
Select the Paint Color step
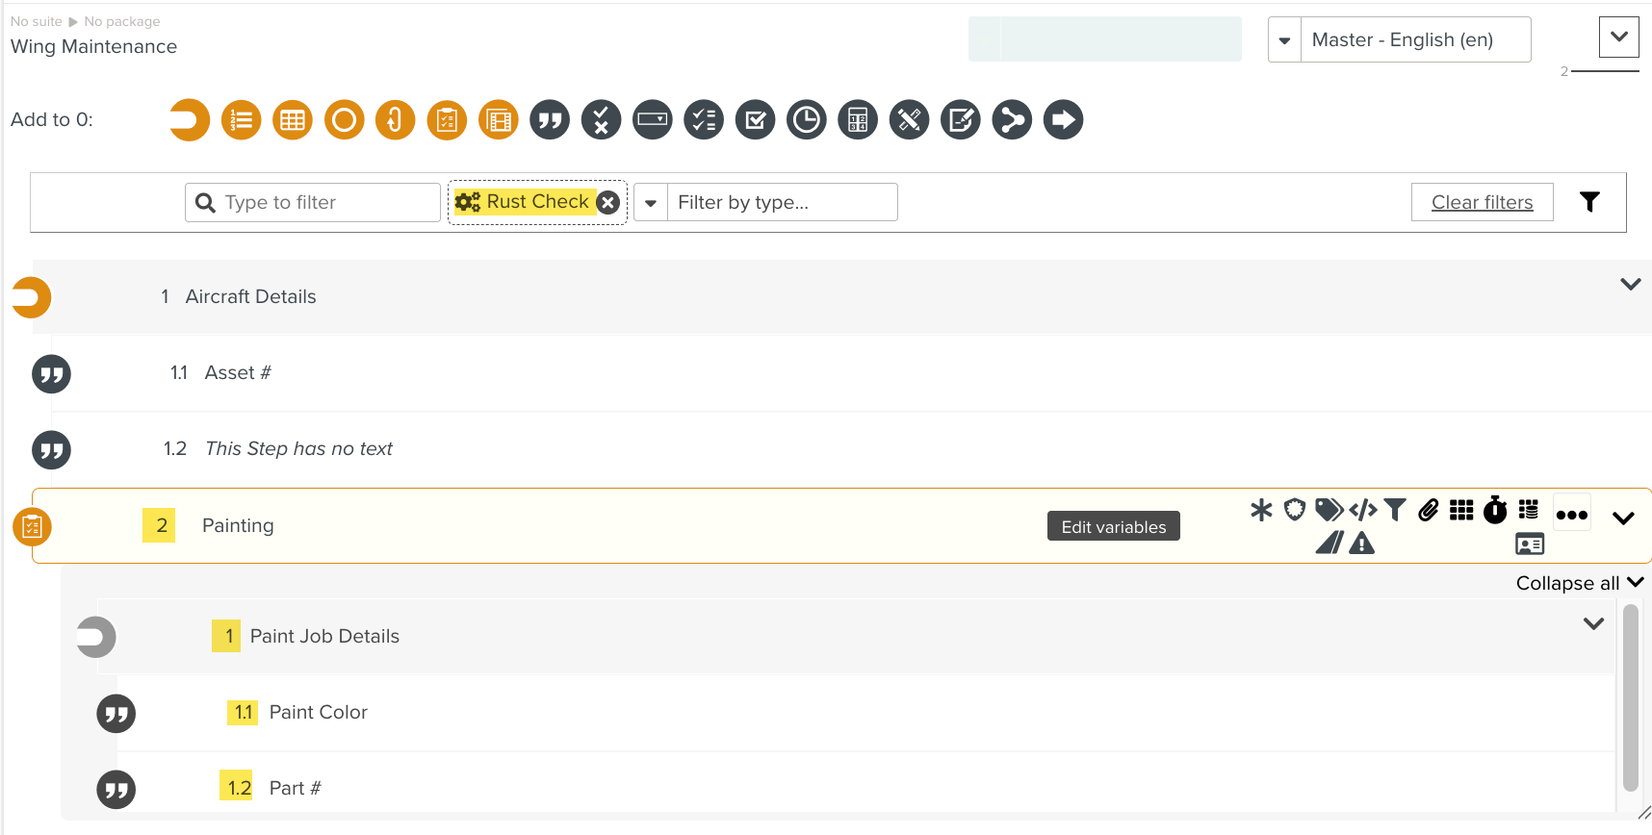click(x=318, y=712)
